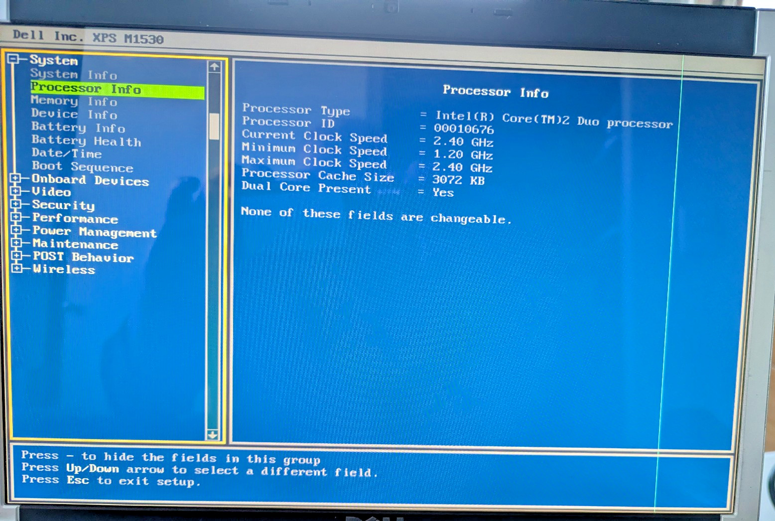Click the Current Clock Speed label

[x=314, y=136]
